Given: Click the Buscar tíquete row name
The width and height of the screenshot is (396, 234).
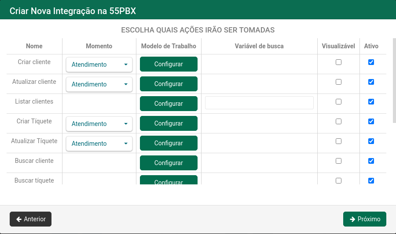Looking at the screenshot, I should click(x=34, y=180).
